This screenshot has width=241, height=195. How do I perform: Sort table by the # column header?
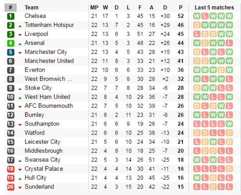click(10, 8)
